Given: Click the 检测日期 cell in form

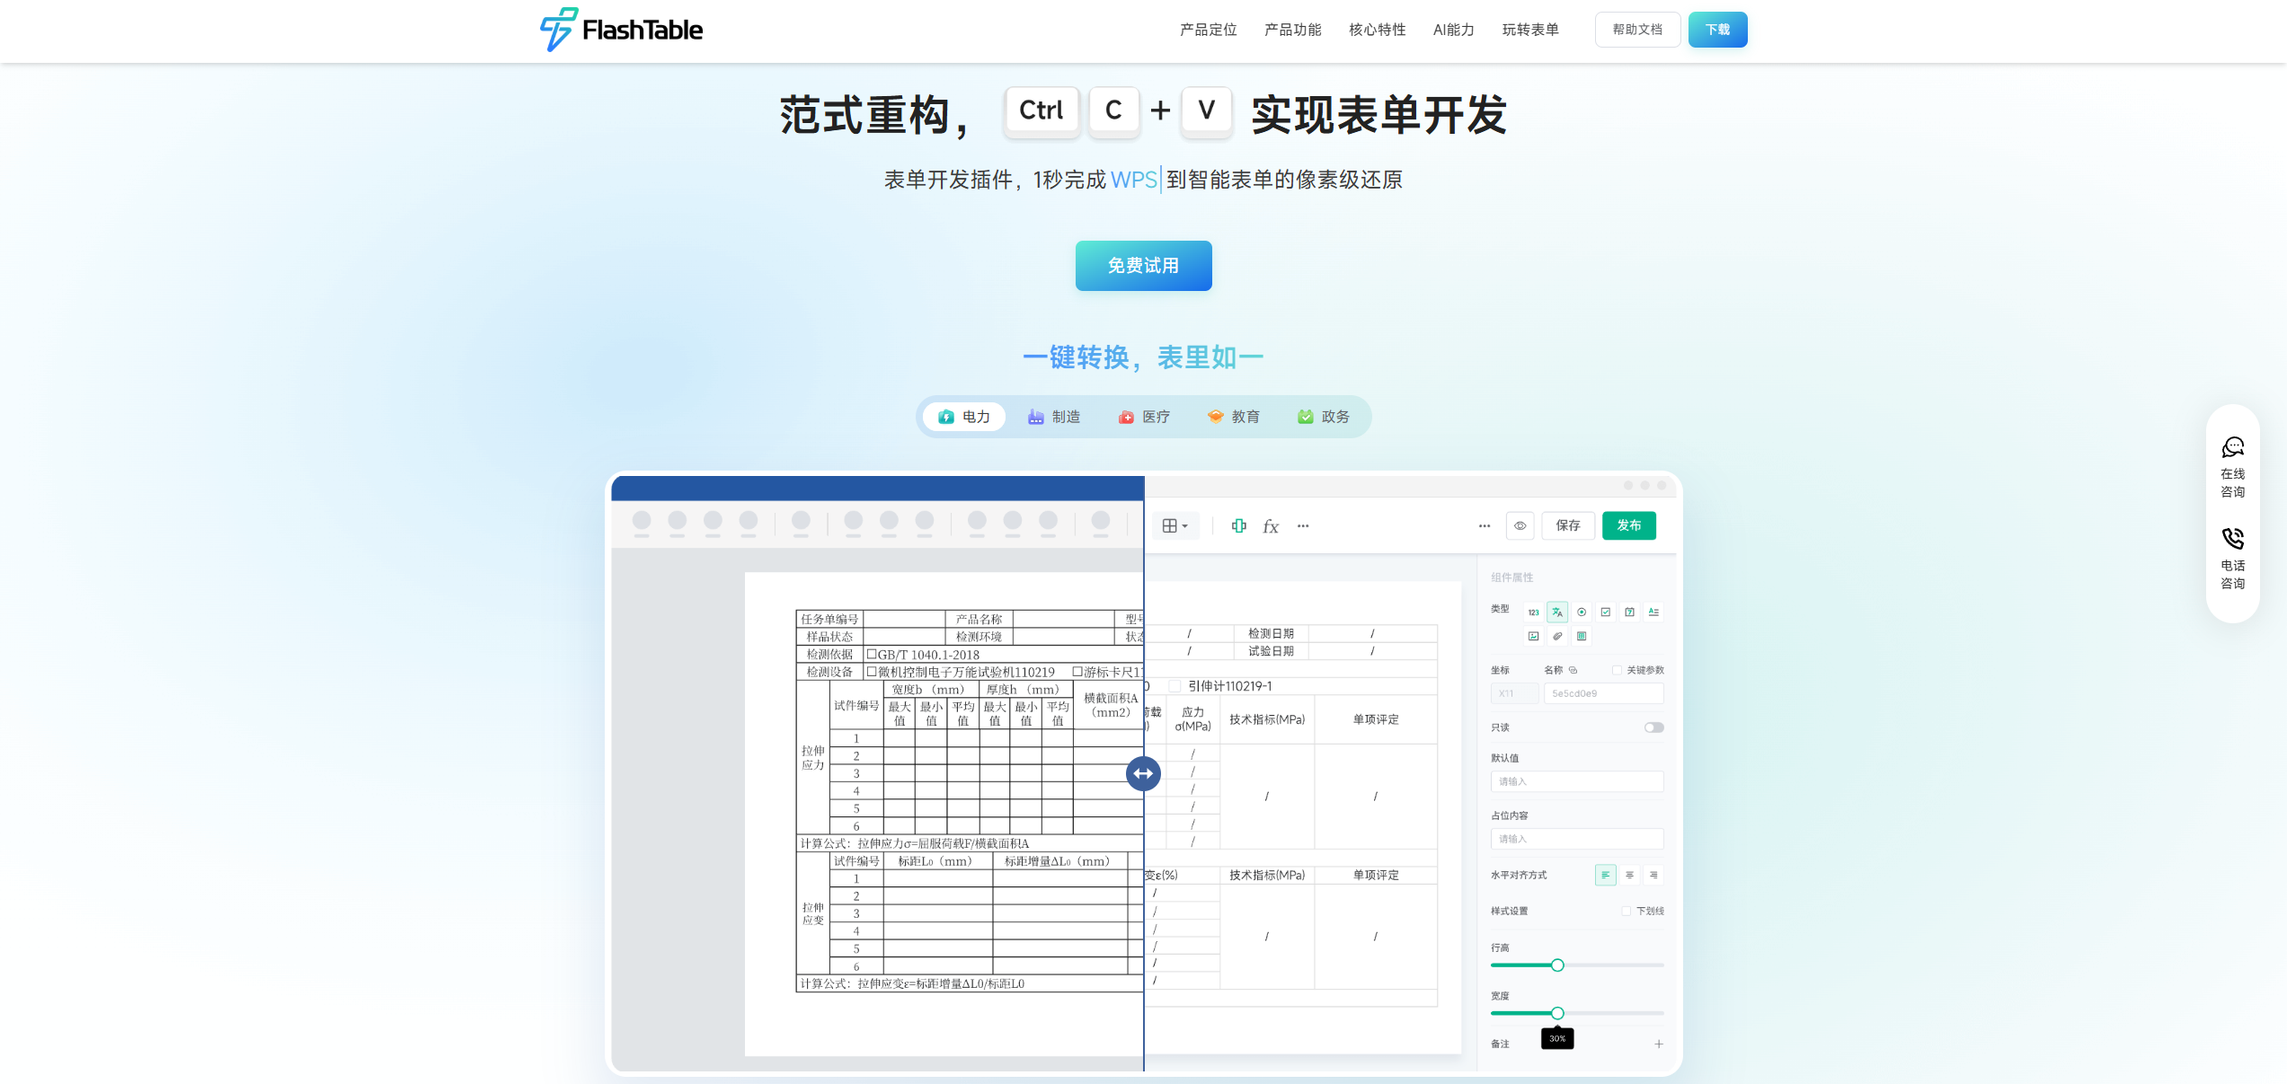Looking at the screenshot, I should (x=1271, y=633).
